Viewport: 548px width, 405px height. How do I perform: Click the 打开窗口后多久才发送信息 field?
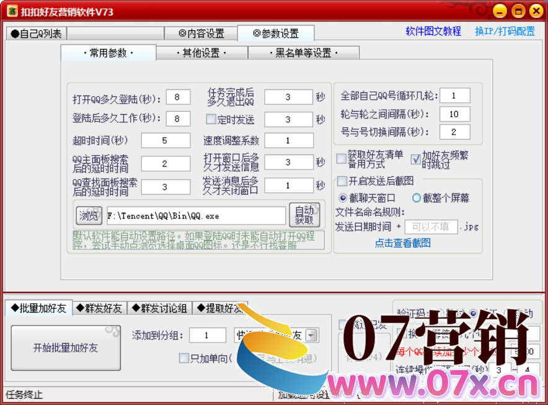[x=288, y=162]
